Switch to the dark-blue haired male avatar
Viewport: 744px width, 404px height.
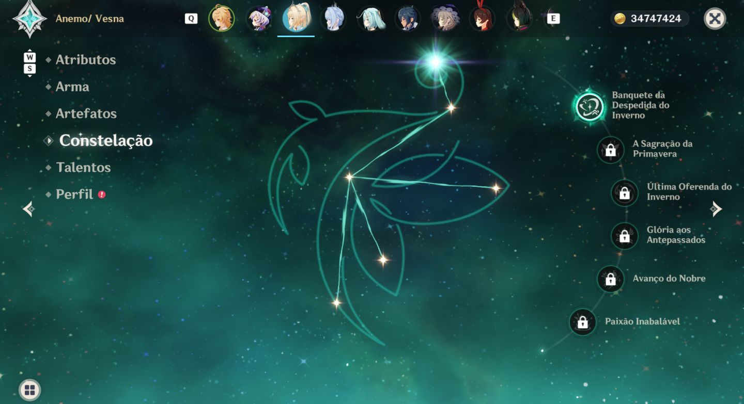tap(408, 19)
